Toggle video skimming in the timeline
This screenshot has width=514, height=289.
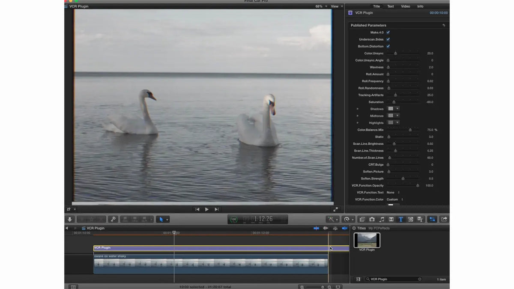point(316,228)
